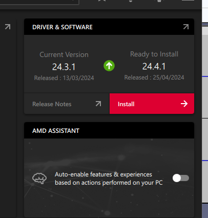Open the Release Notes link
208x218 pixels.
click(67, 104)
